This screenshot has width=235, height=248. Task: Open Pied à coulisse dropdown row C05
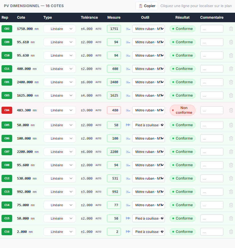coord(149,125)
